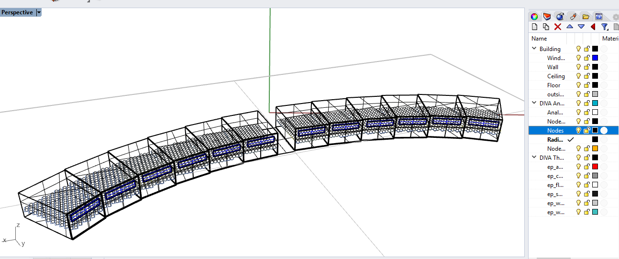Select the ep_s... layer row

click(x=574, y=194)
